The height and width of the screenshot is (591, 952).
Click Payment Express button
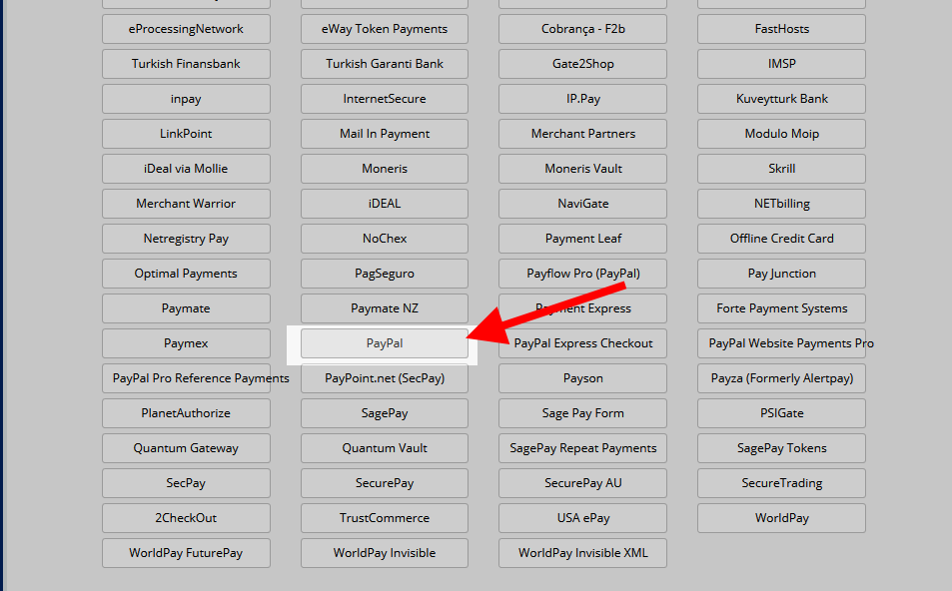[x=582, y=308]
